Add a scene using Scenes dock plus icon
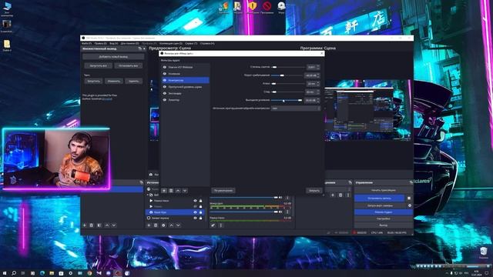 (x=85, y=225)
